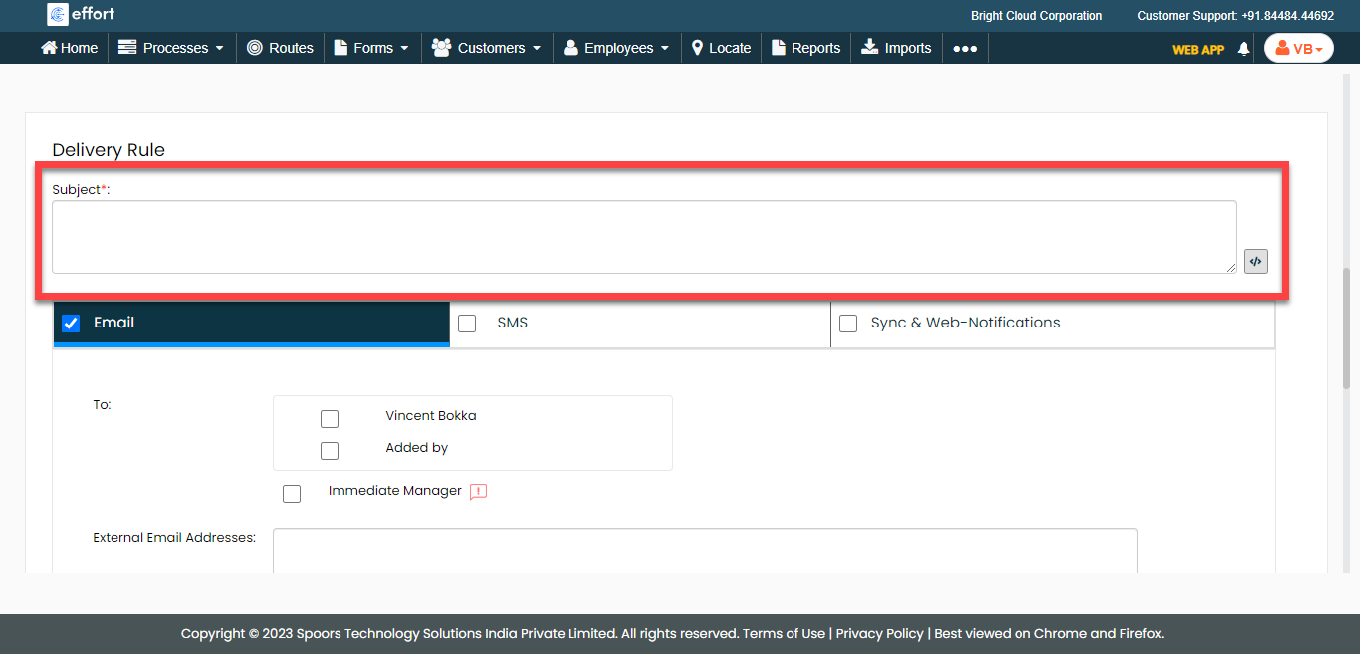Click into the Subject text field

pos(643,237)
